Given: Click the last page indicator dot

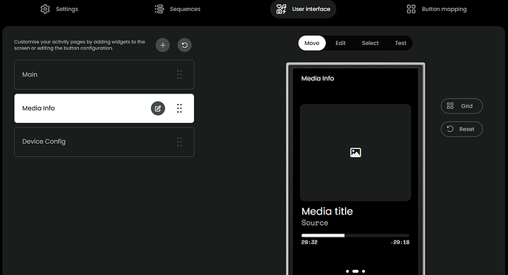Looking at the screenshot, I should tap(363, 271).
